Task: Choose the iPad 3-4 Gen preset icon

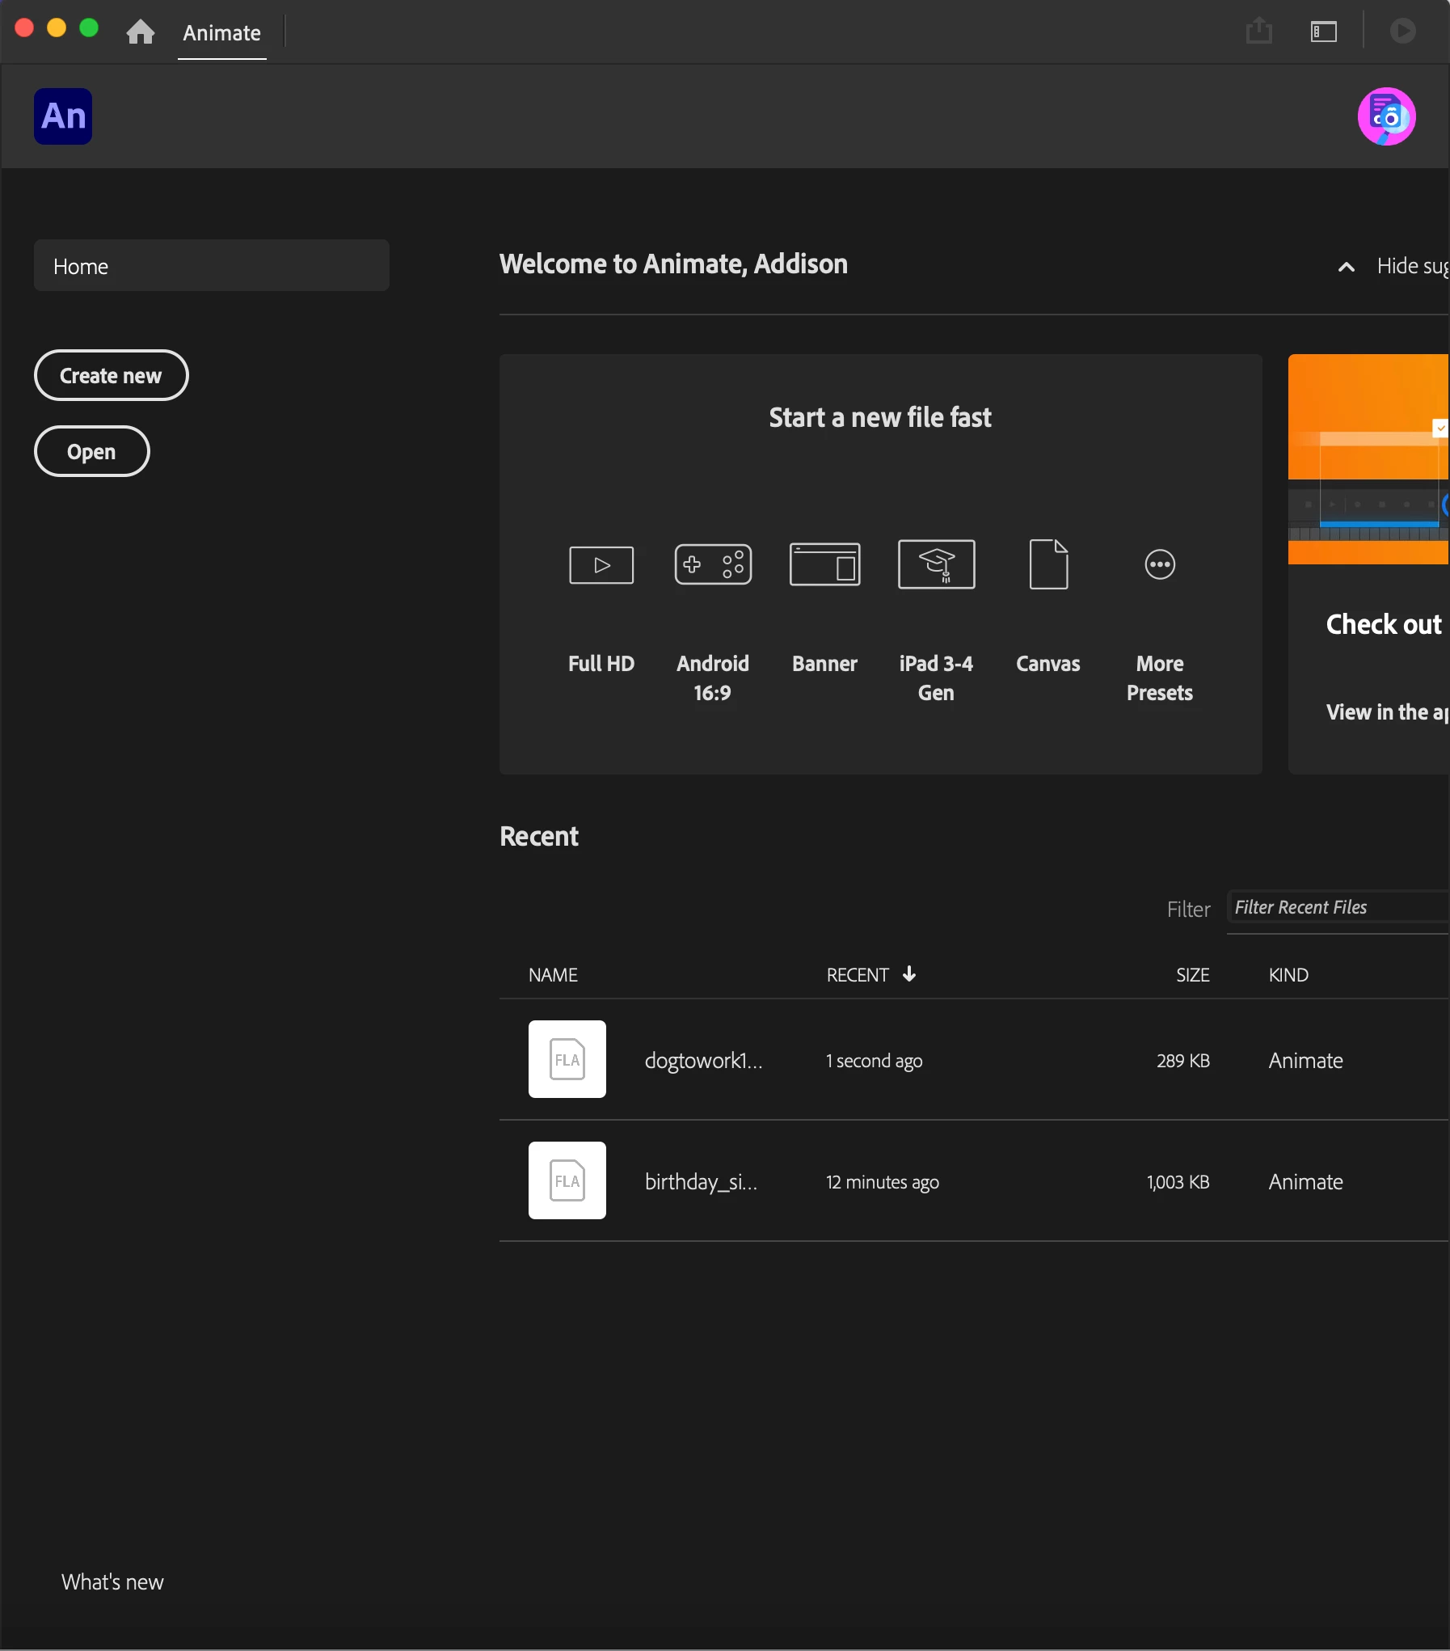Action: (936, 564)
